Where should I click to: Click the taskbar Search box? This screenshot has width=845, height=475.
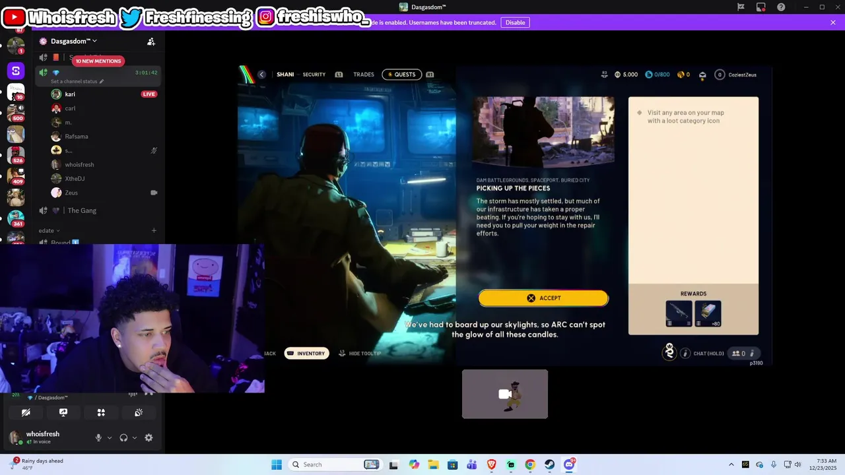tap(335, 464)
